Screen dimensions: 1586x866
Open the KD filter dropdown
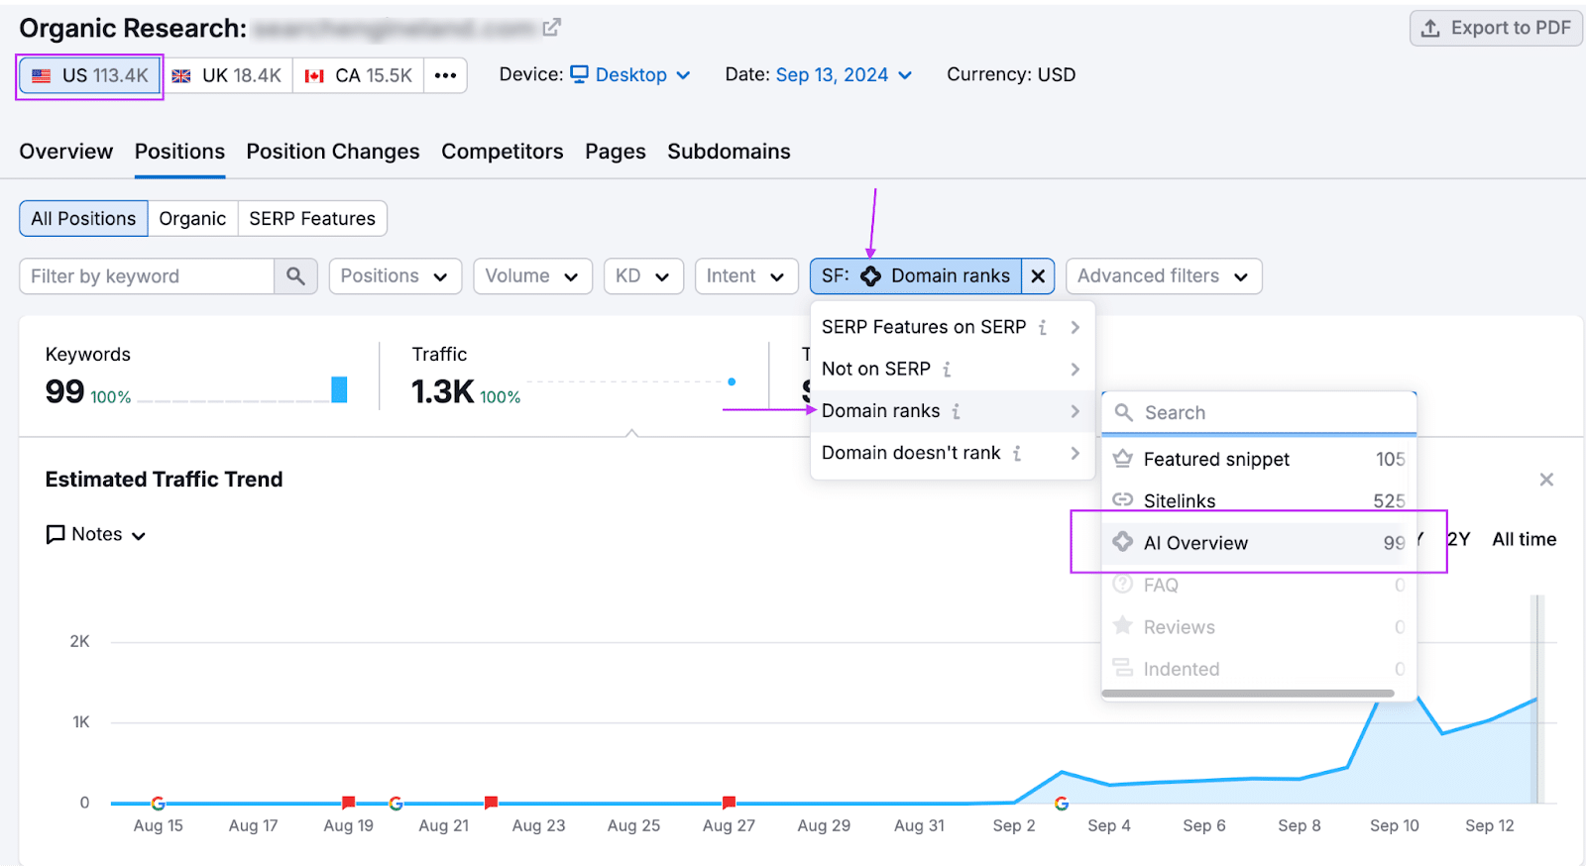[643, 276]
